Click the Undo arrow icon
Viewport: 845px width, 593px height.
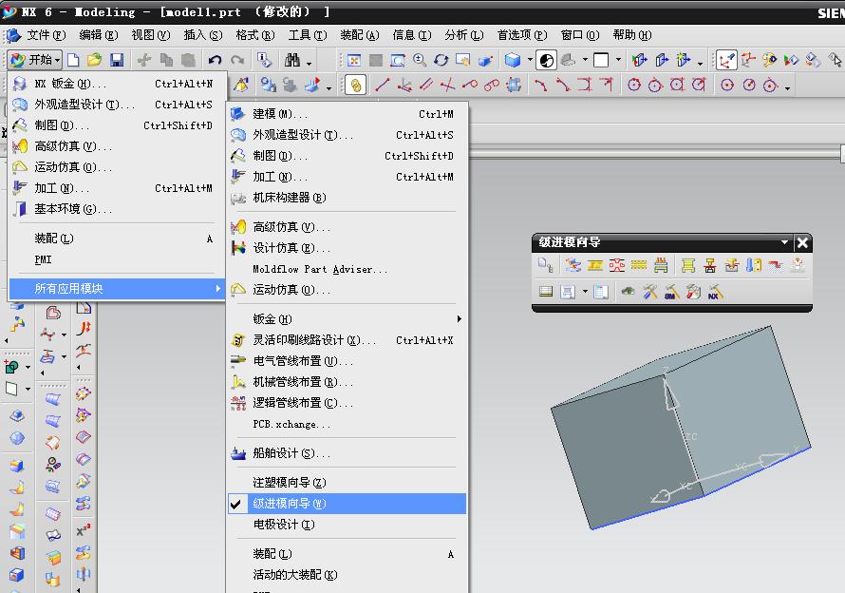pos(215,60)
